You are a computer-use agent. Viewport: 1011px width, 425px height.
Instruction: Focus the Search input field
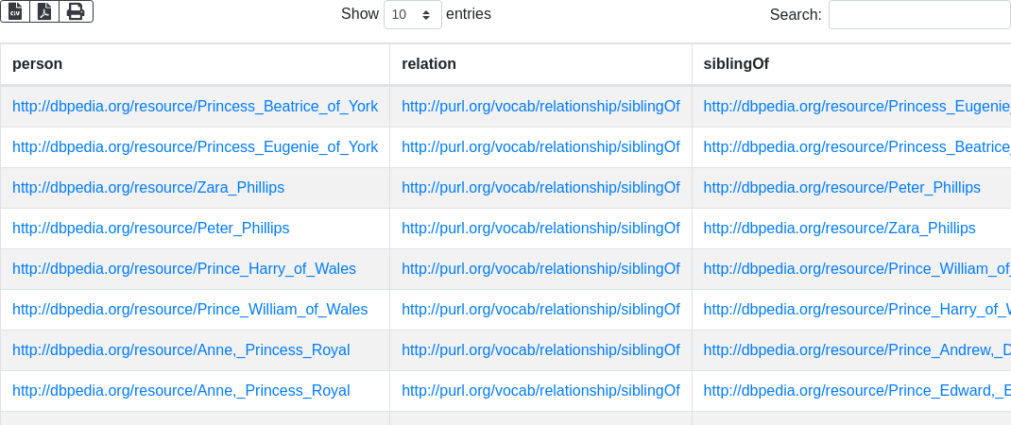point(918,15)
